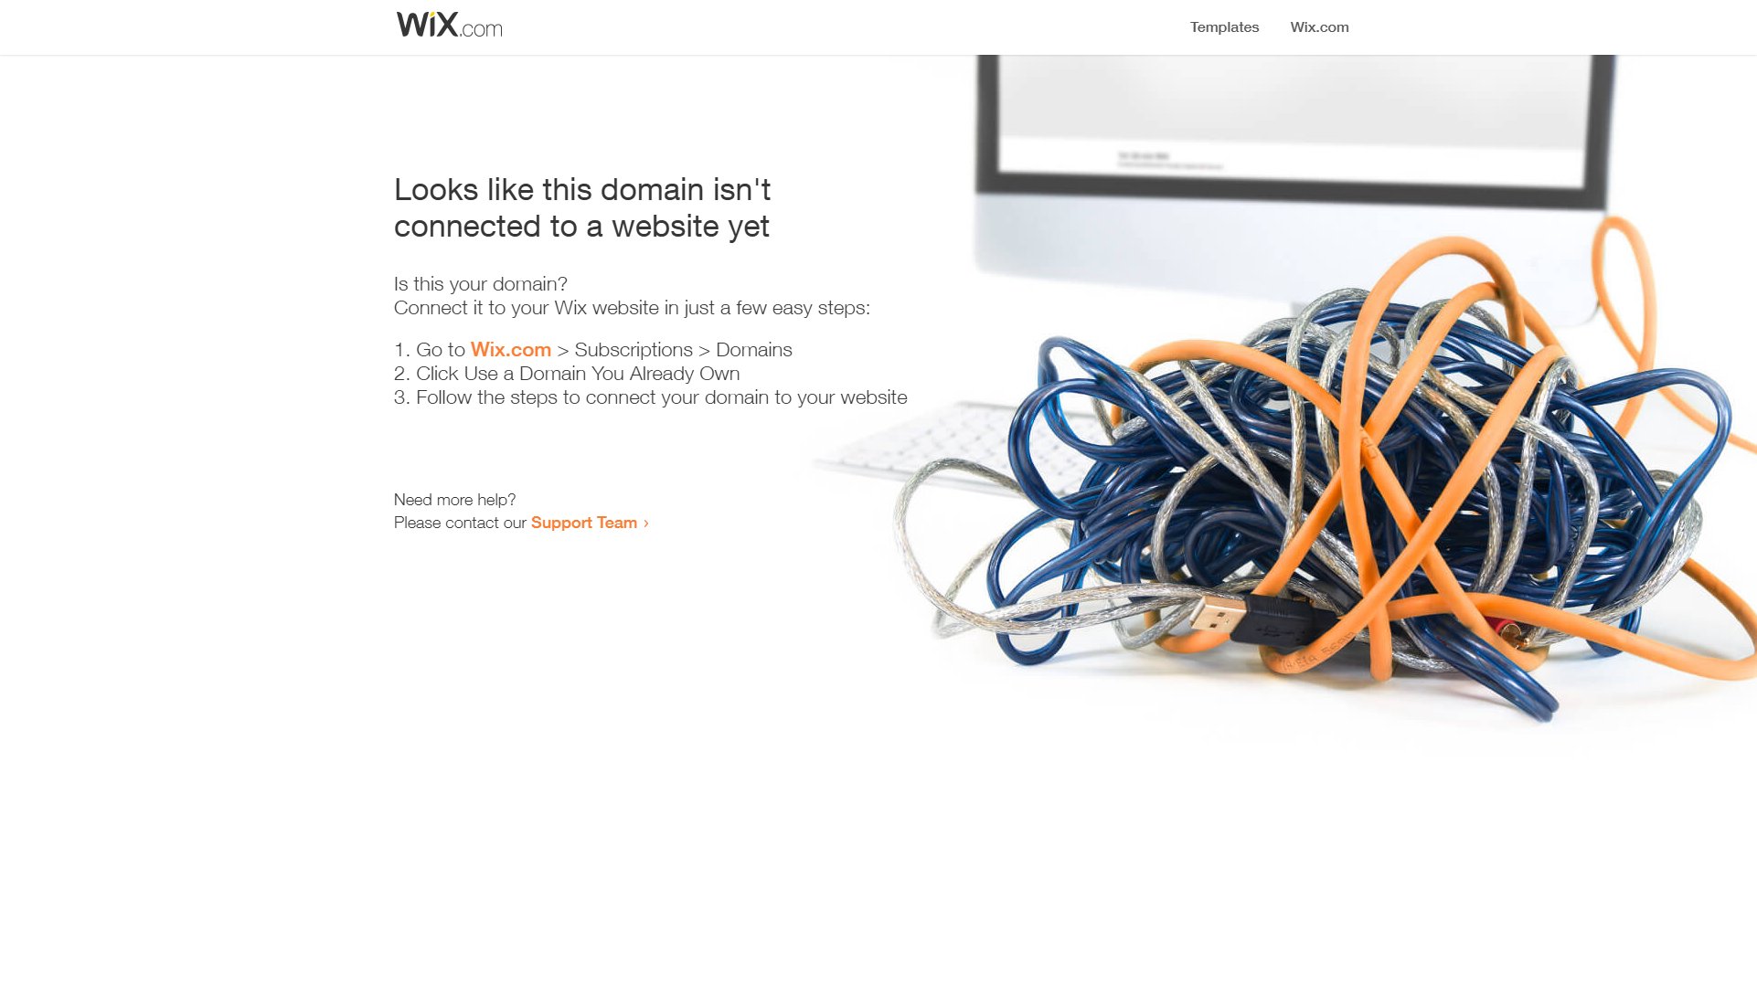Click the word Subscriptions in step one
This screenshot has height=1005, width=1757.
pos(634,350)
